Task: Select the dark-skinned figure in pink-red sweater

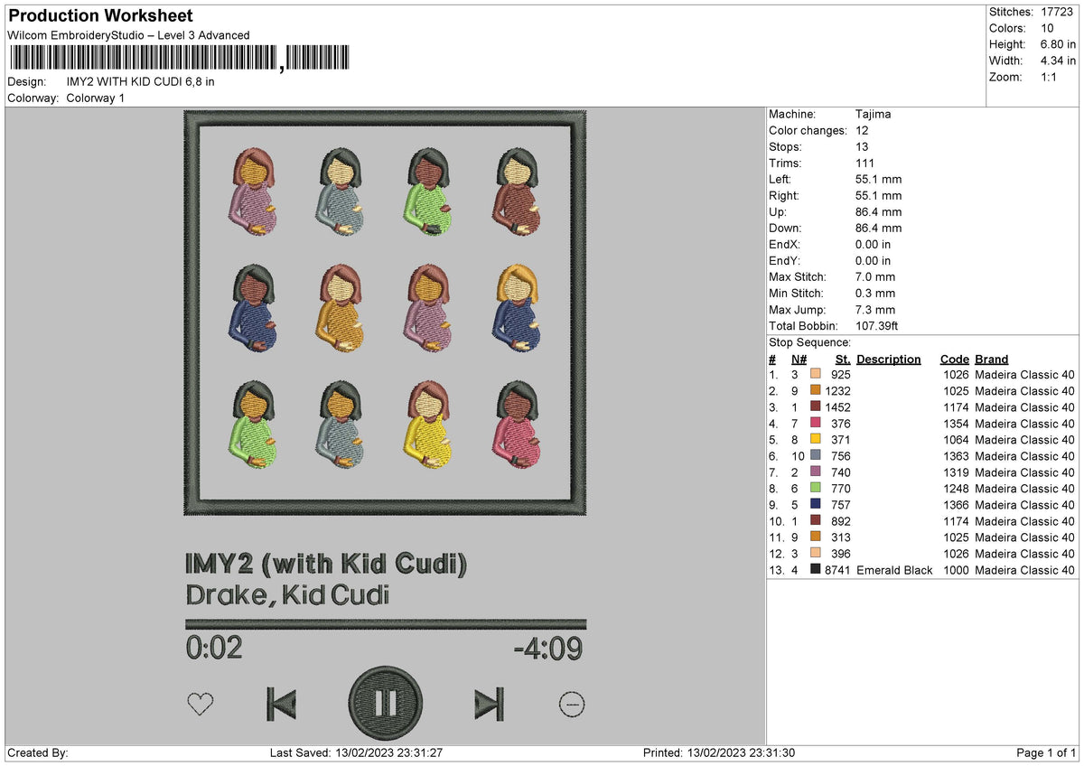Action: click(x=518, y=426)
